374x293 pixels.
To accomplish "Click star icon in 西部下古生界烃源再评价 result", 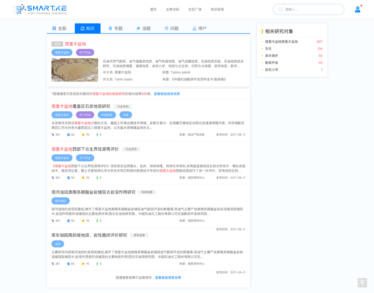I will (x=83, y=178).
